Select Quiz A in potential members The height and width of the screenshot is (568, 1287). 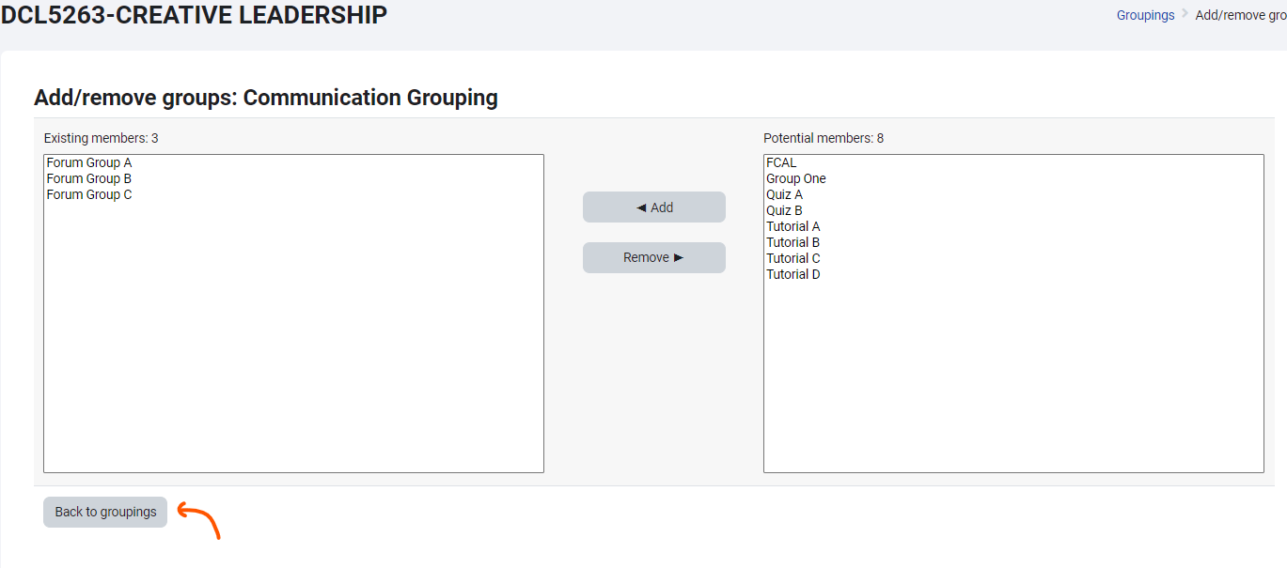pyautogui.click(x=784, y=194)
